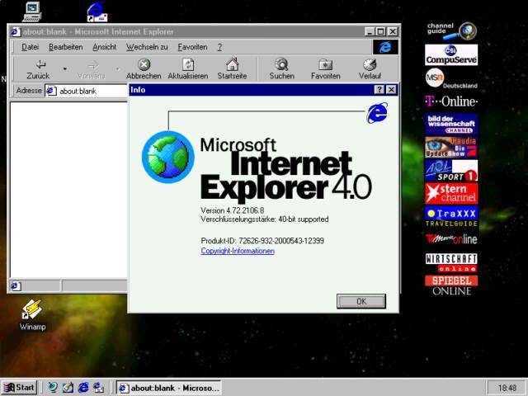Image resolution: width=528 pixels, height=396 pixels.
Task: Open the Wirtschaft online channel
Action: coord(451,263)
